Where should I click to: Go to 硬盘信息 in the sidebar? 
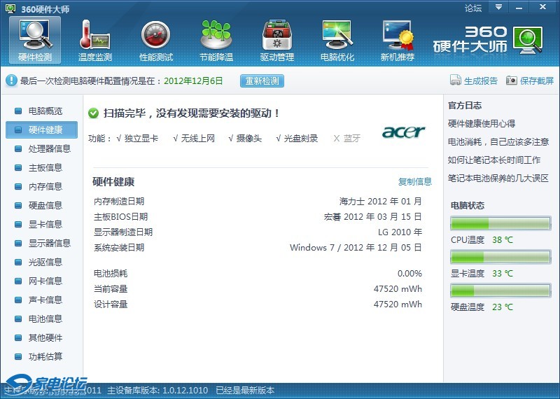45,206
